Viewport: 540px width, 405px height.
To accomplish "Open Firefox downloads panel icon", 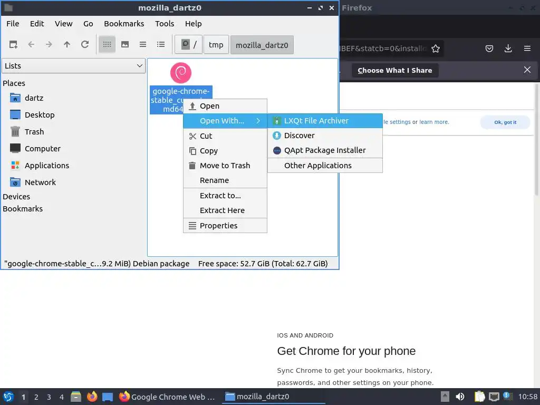I will click(x=508, y=49).
